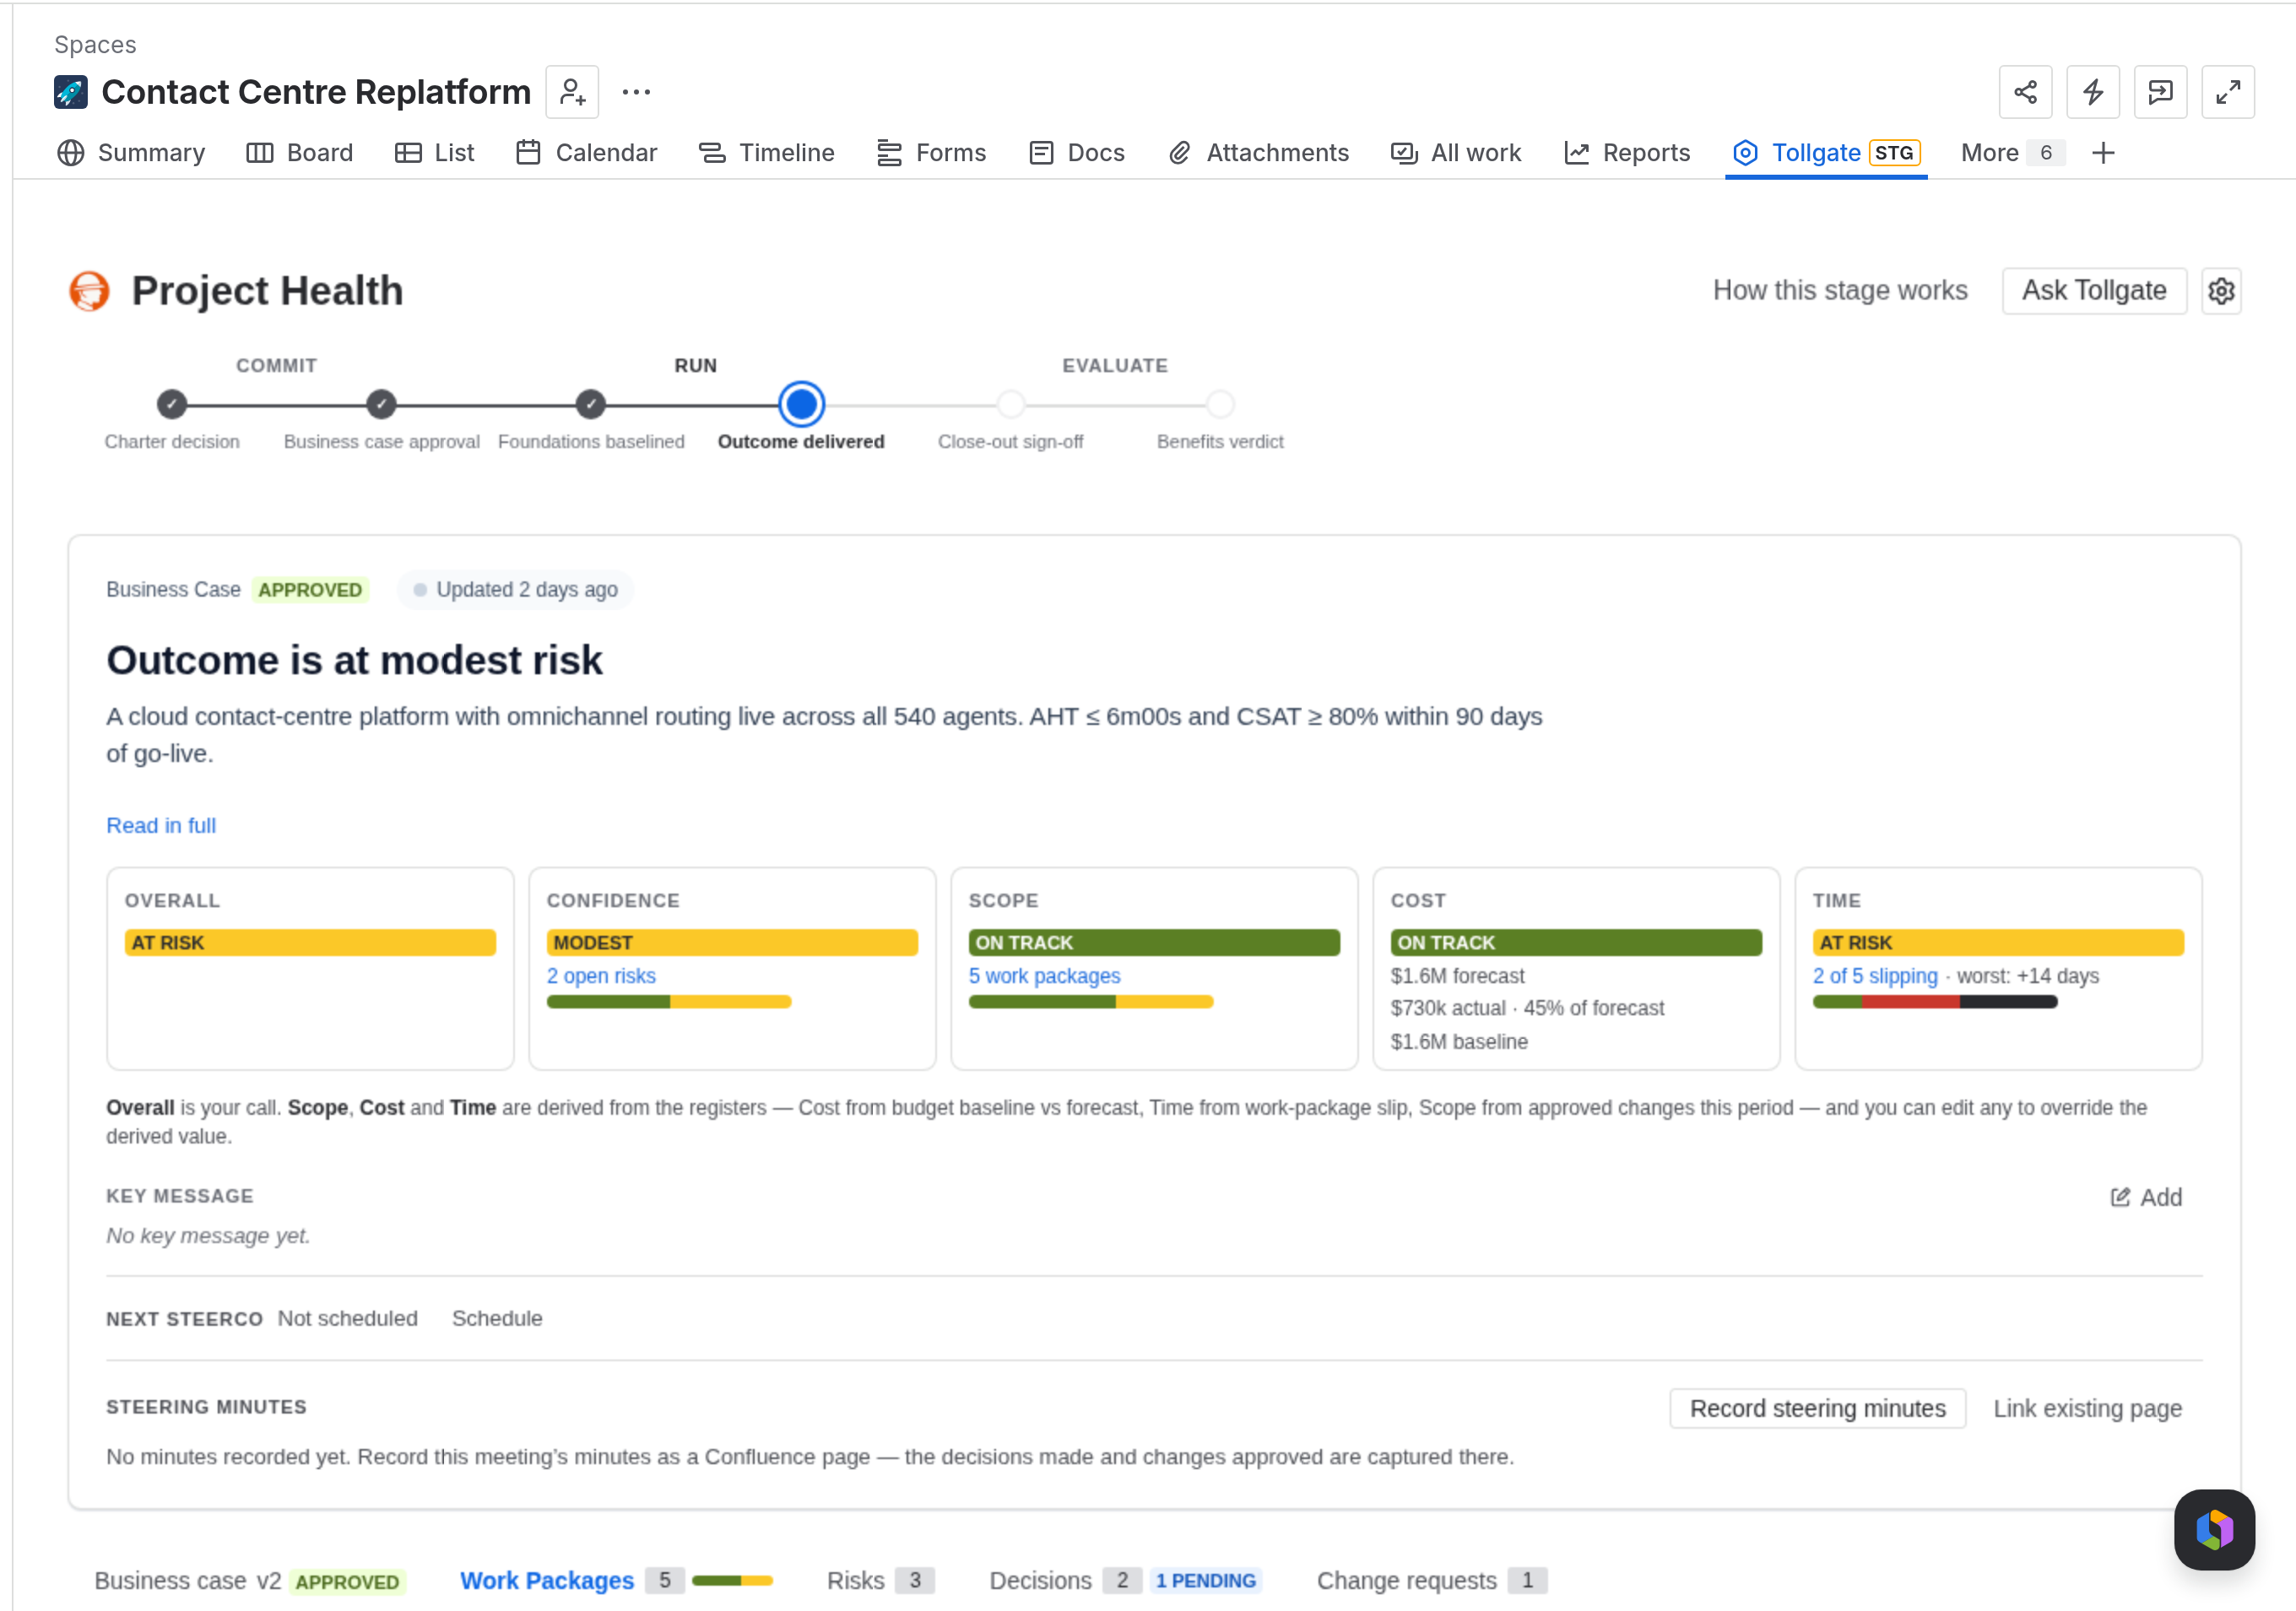This screenshot has height=1611, width=2296.
Task: Open the lightning bolt automation icon
Action: [2093, 92]
